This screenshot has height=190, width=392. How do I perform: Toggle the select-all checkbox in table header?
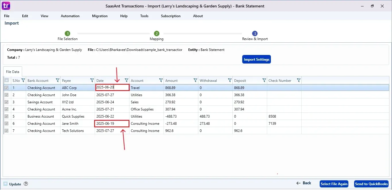point(7,80)
